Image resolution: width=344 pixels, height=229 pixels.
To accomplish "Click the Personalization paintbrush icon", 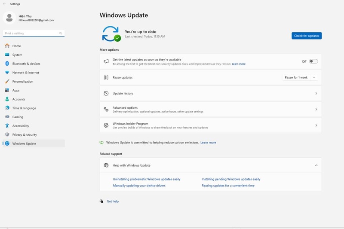I will pyautogui.click(x=7, y=81).
